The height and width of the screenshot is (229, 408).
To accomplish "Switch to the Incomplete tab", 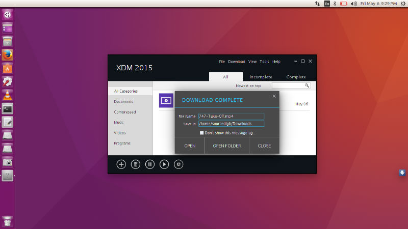I will click(261, 77).
